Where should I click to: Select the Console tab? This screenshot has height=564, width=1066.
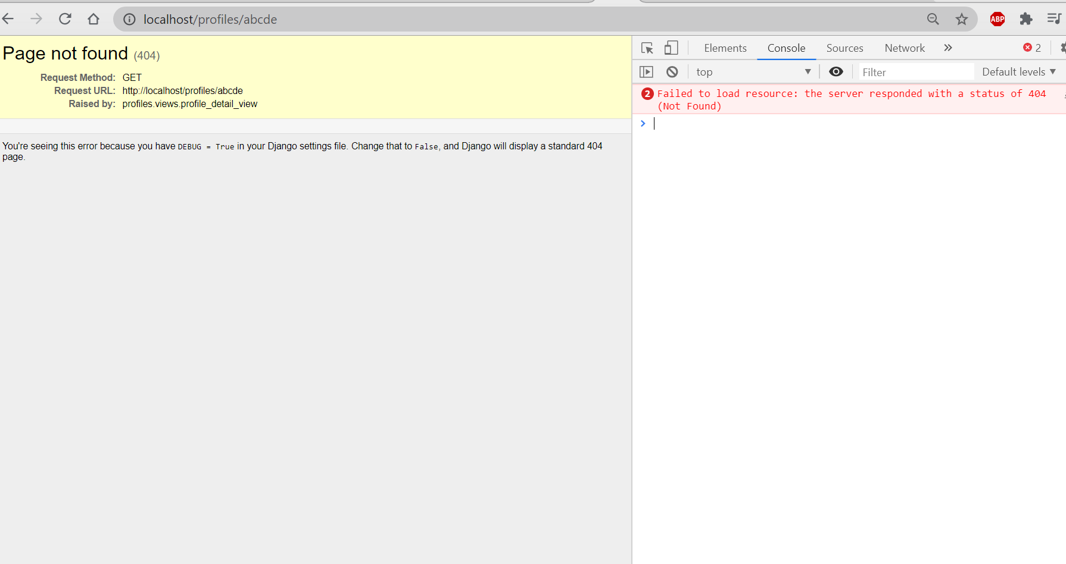(x=786, y=48)
